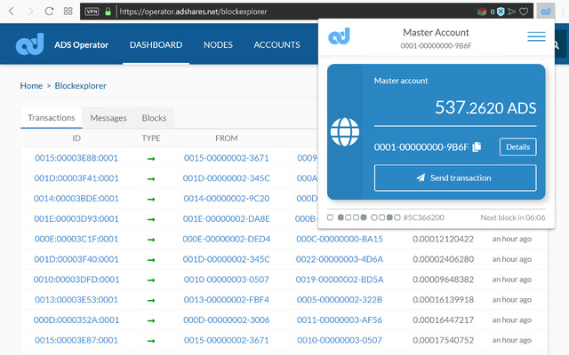Open the wallet hamburger menu
The width and height of the screenshot is (569, 355).
(x=536, y=37)
